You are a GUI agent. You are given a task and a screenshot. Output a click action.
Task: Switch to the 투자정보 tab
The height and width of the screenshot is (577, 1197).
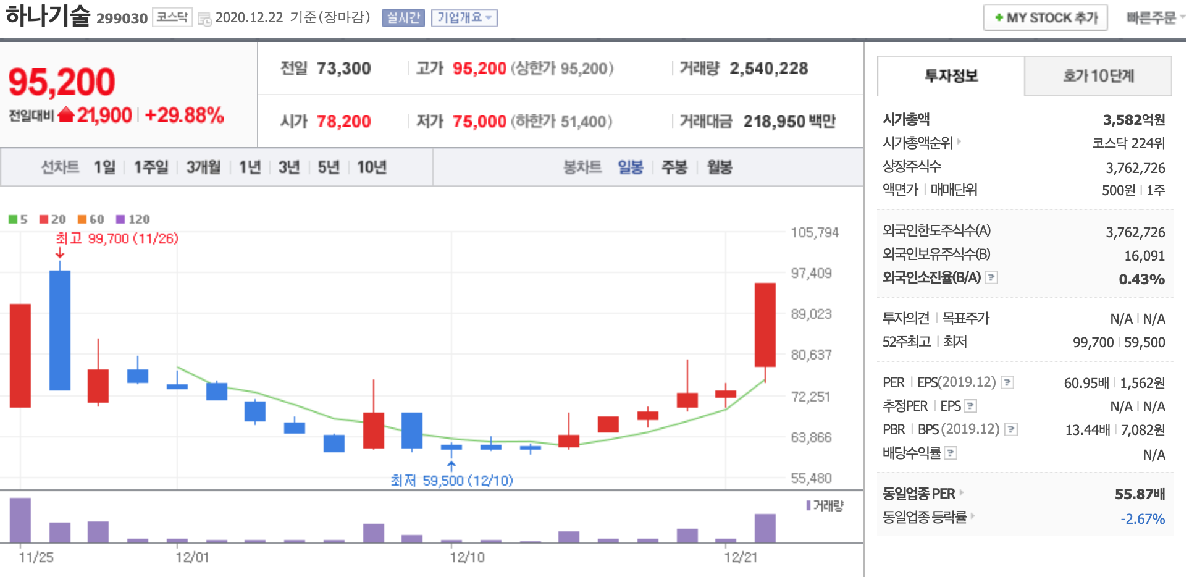(x=951, y=76)
